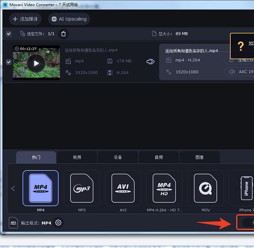
Task: Click the question mark help icon
Action: pos(241,46)
